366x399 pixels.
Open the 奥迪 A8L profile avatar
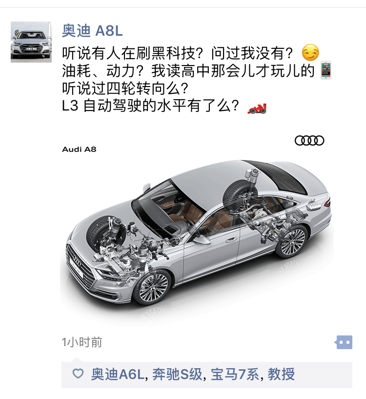[x=31, y=42]
